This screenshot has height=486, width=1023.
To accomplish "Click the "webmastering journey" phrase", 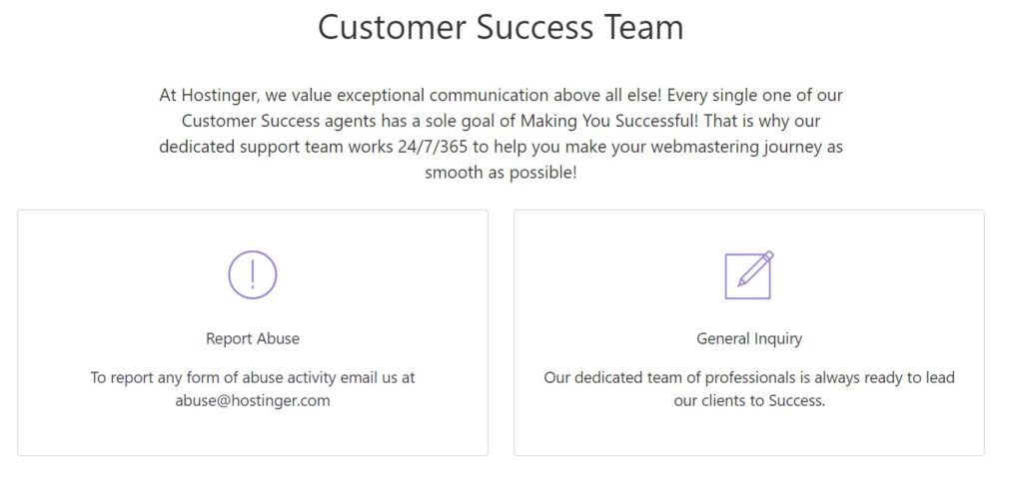I will (x=737, y=147).
